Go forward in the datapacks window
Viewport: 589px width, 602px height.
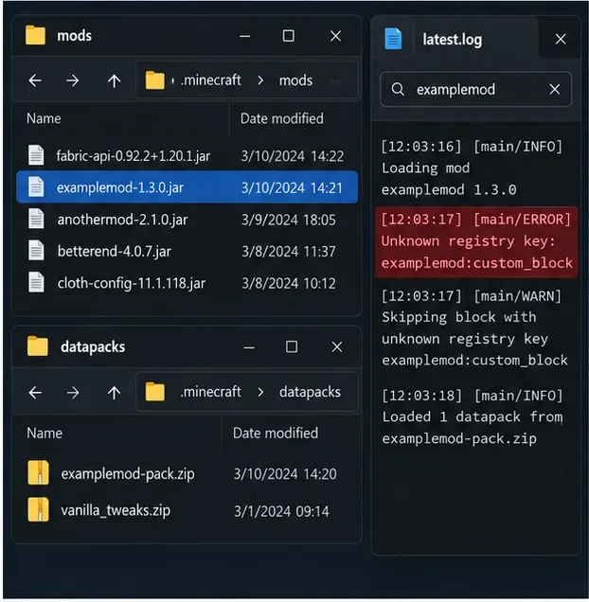coord(73,393)
